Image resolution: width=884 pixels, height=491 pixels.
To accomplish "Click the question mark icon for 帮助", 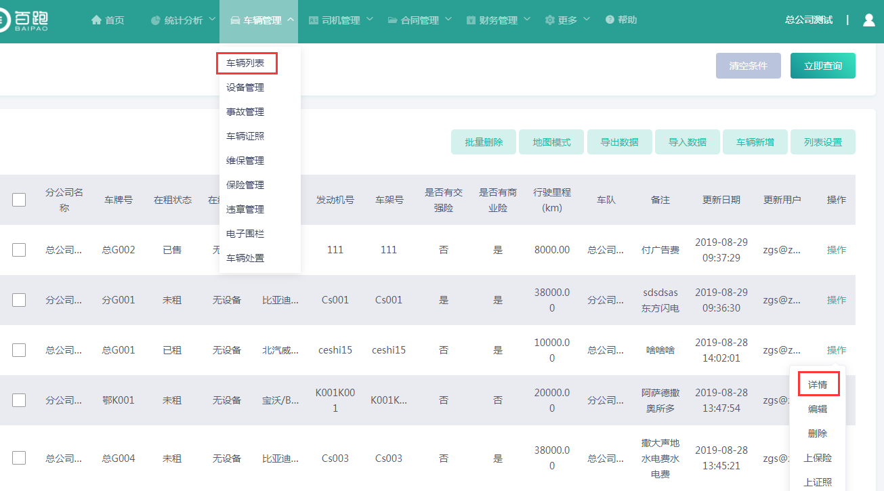I will 610,20.
